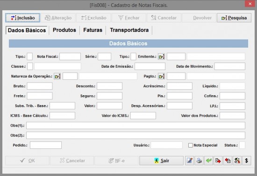
Task: Open the Pagto lookup icon
Action: (161, 76)
